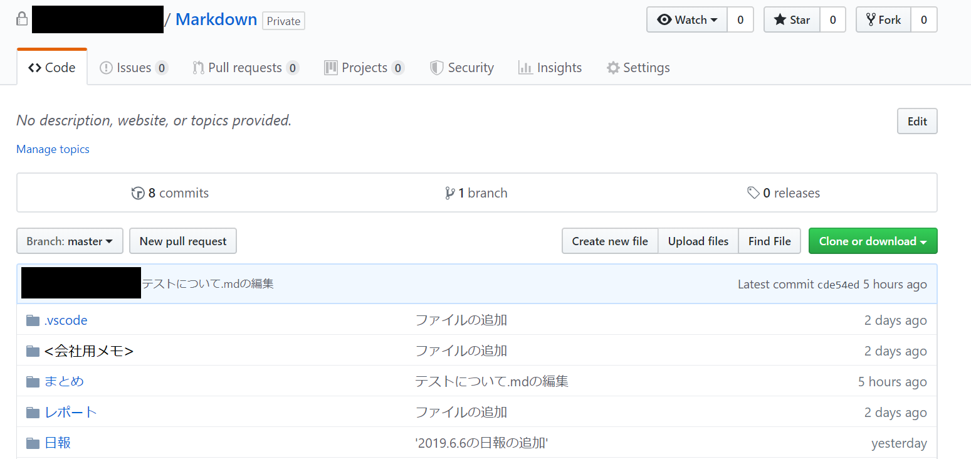Click the Manage topics link
Viewport: 971px width, 459px height.
(53, 149)
